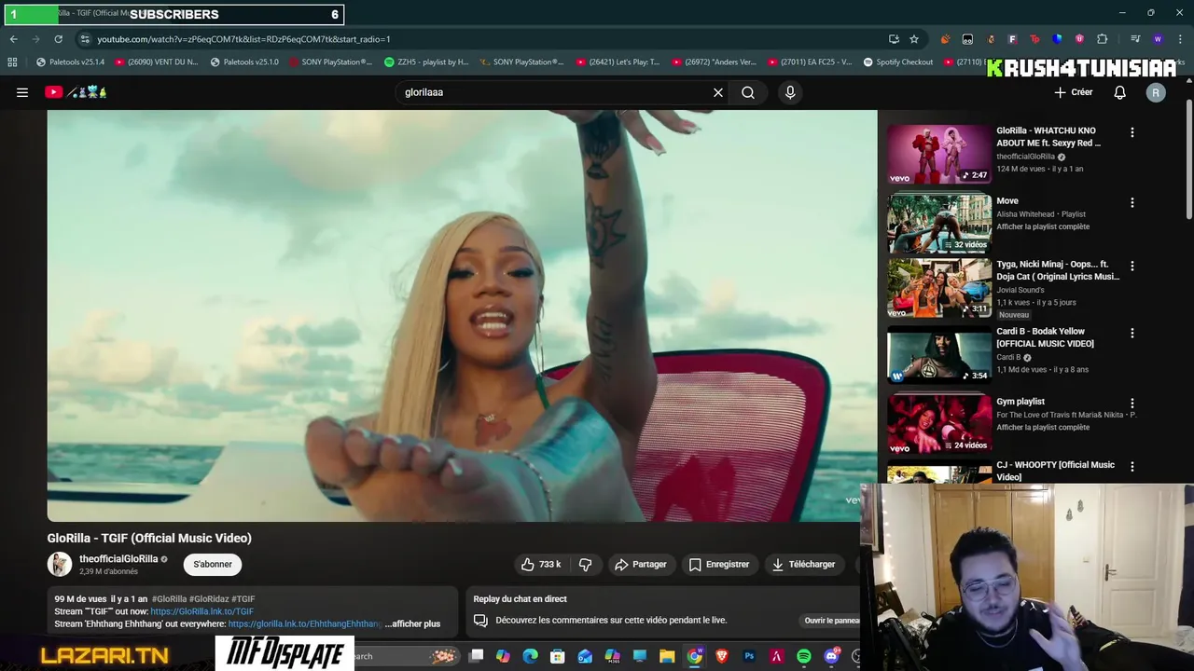Open the Chrome apps grid shortcut
1194x671 pixels.
(12, 62)
